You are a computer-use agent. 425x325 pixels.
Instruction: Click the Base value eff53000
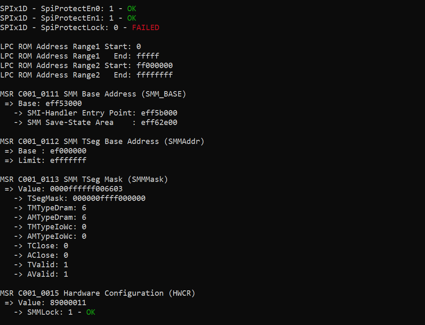coord(64,104)
